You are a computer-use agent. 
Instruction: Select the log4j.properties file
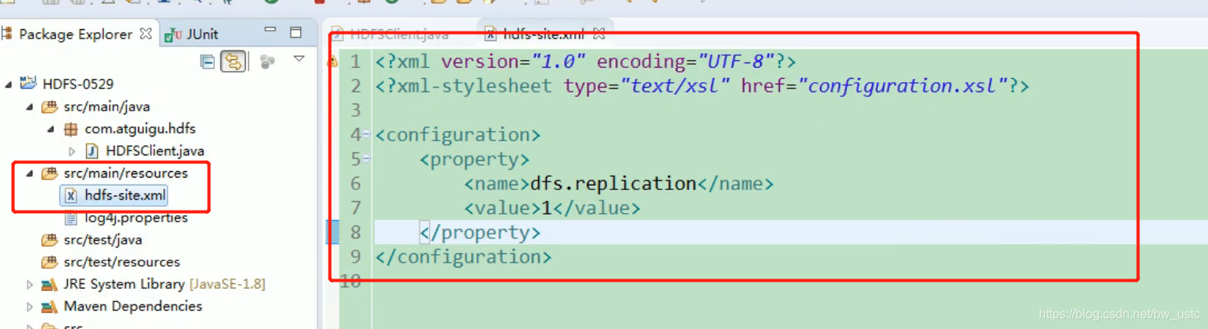136,217
